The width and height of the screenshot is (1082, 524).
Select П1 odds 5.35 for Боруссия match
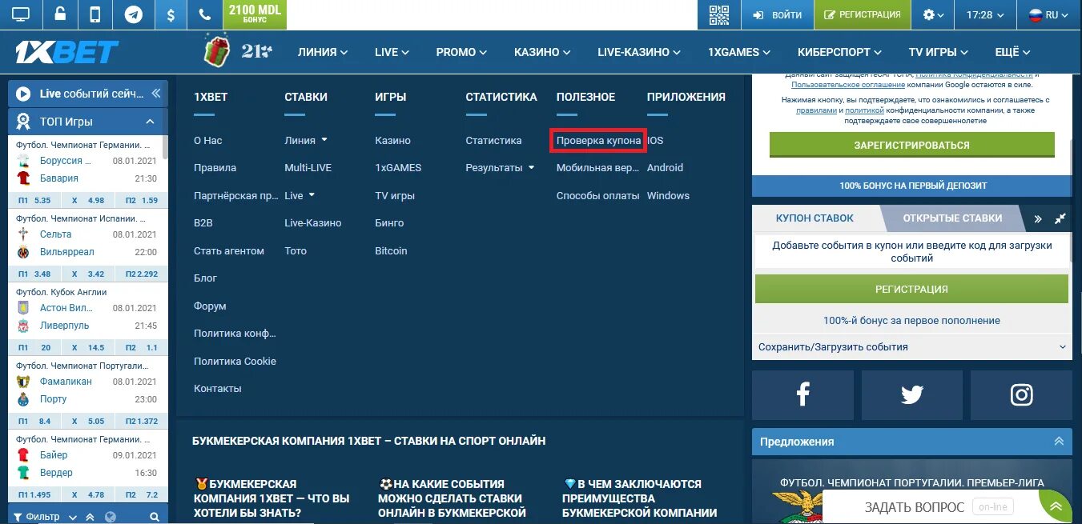pyautogui.click(x=34, y=200)
